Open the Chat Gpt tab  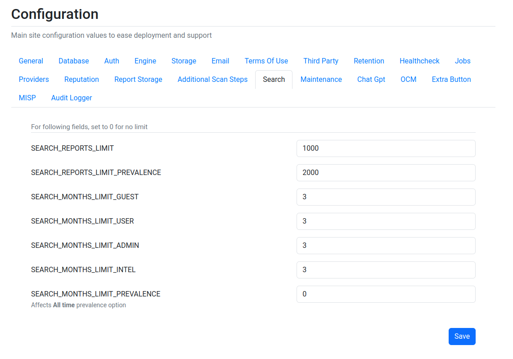pyautogui.click(x=371, y=80)
